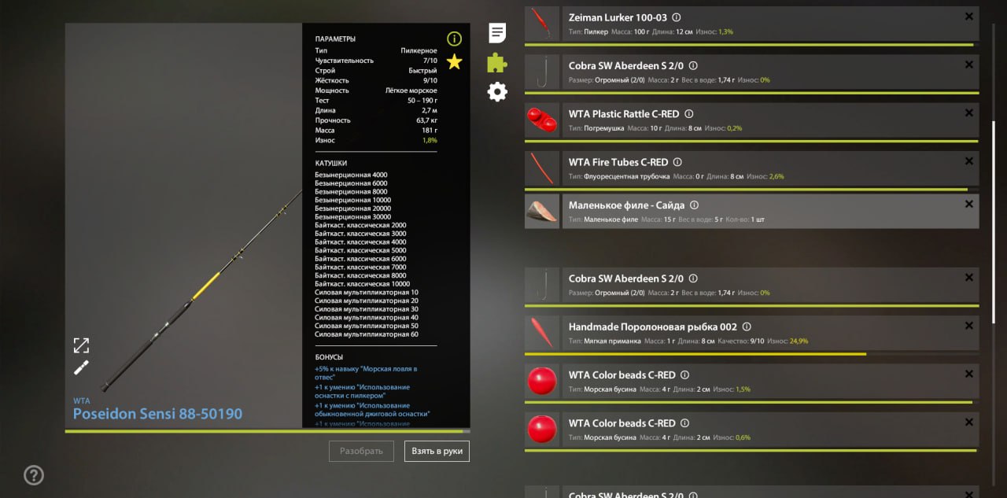Click Байткаст. классическая 10000 entry
Image resolution: width=1007 pixels, height=498 pixels.
362,284
